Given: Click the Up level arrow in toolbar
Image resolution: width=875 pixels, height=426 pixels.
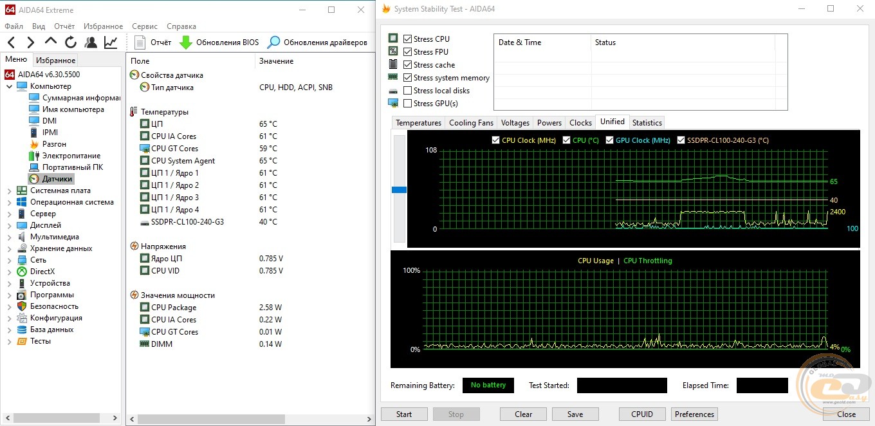Looking at the screenshot, I should [51, 42].
